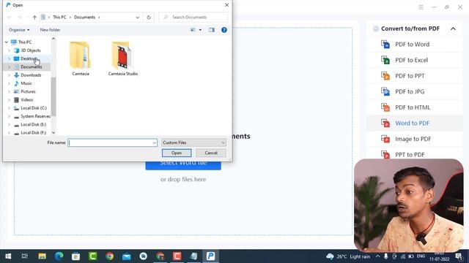Expand the Downloads tree node
Image resolution: width=469 pixels, height=263 pixels.
coord(9,75)
